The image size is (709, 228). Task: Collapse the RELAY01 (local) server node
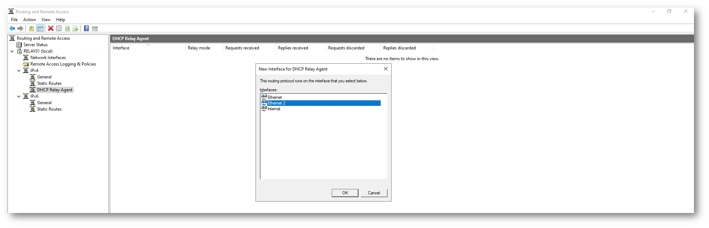click(12, 52)
